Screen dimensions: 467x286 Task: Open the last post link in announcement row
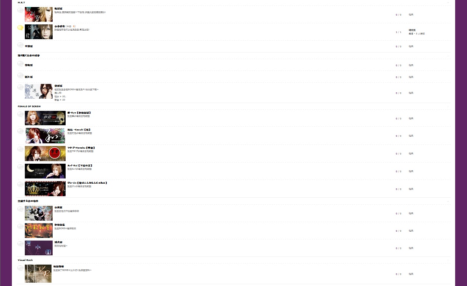[412, 30]
